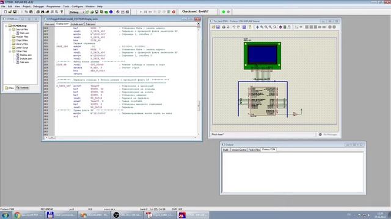Open the Programmer menu
The height and width of the screenshot is (219, 391).
53,7
